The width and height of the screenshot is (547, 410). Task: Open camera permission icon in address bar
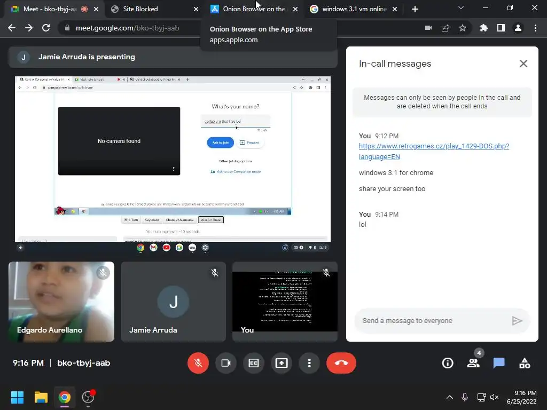click(x=428, y=28)
